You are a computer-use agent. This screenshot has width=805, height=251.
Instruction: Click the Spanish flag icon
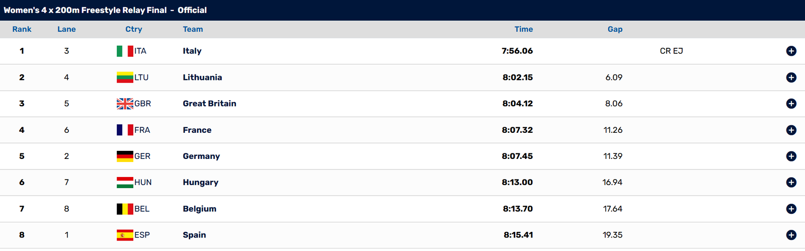[x=125, y=235]
